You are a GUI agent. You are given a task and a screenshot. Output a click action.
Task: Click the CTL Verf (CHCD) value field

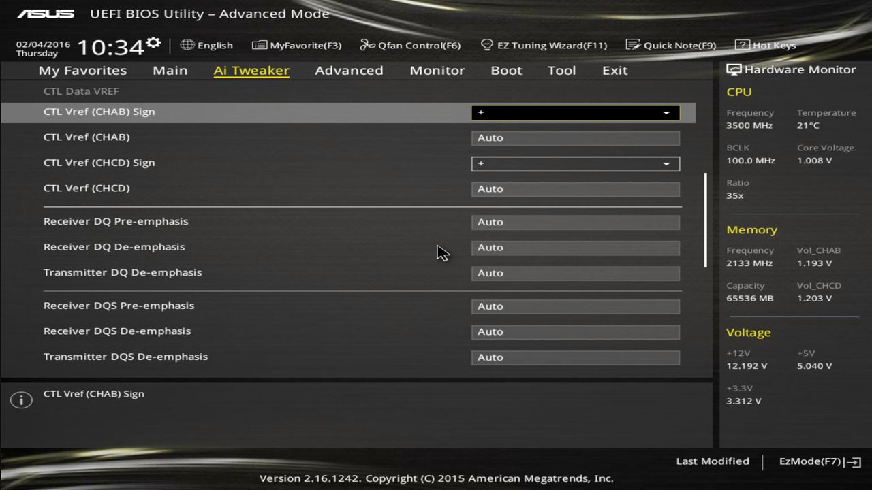tap(575, 189)
